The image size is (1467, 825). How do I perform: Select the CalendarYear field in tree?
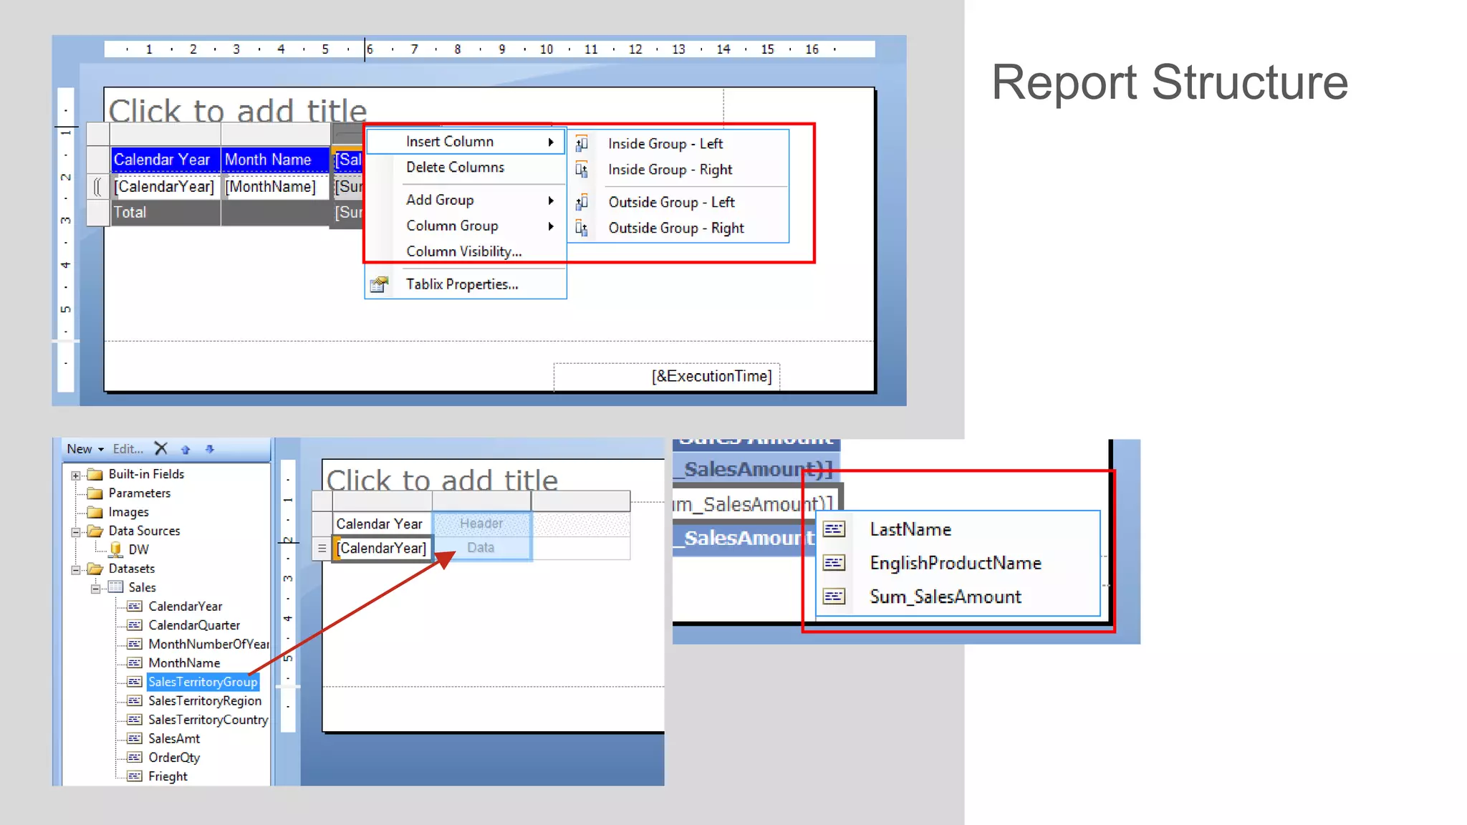(x=186, y=607)
